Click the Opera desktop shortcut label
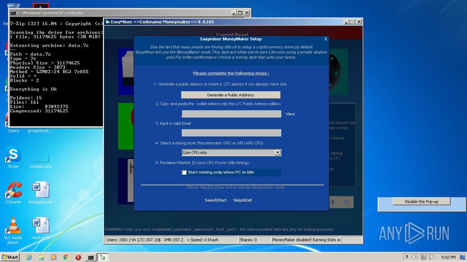 13,131
